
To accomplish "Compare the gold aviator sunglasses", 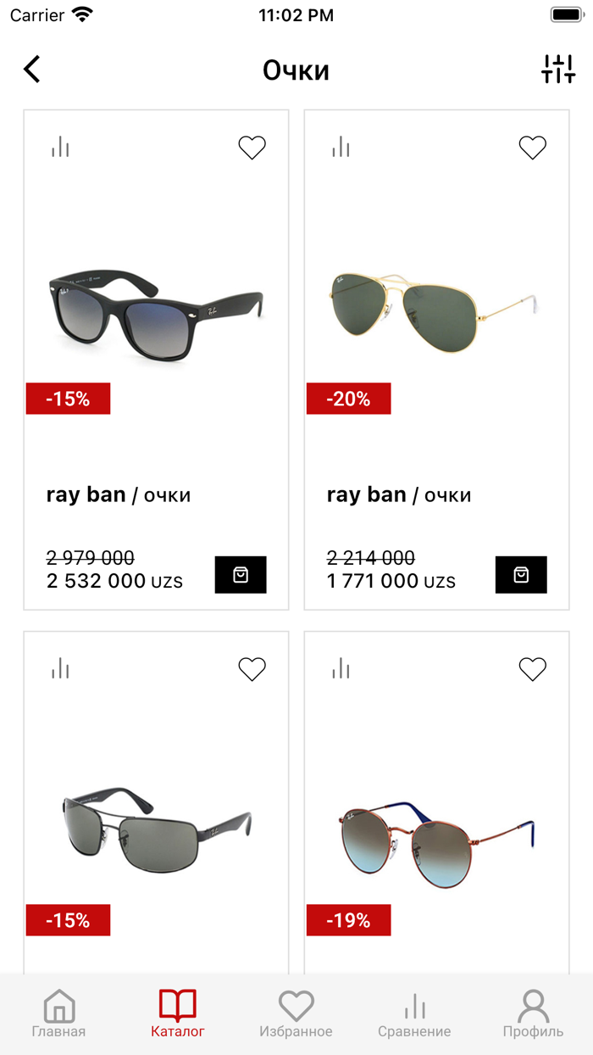I will pyautogui.click(x=341, y=147).
